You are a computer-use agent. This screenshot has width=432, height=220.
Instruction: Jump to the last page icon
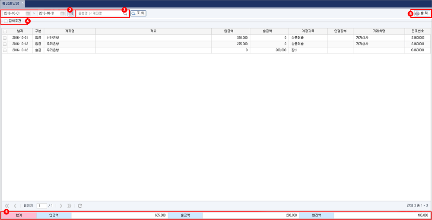(69, 205)
